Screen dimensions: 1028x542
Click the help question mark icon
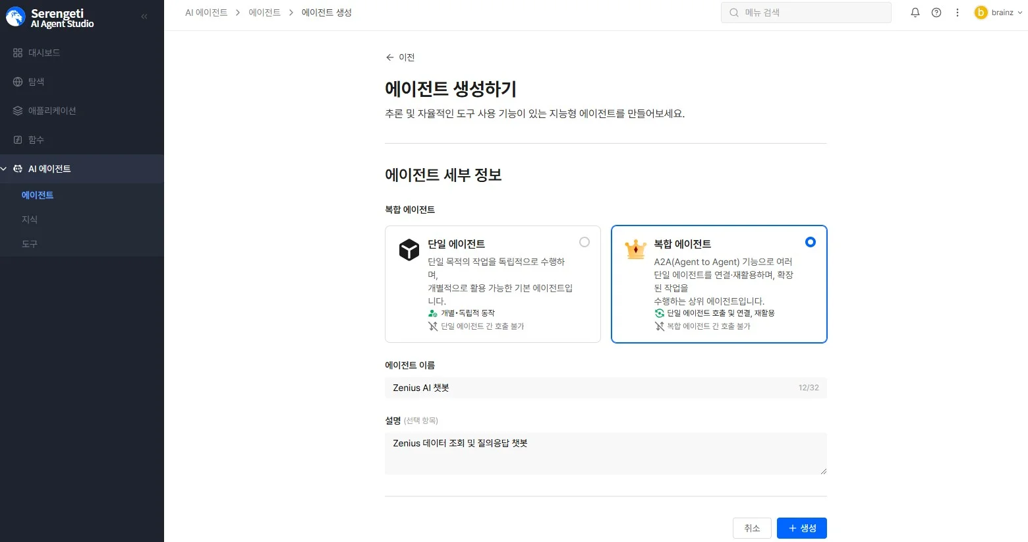pyautogui.click(x=936, y=13)
